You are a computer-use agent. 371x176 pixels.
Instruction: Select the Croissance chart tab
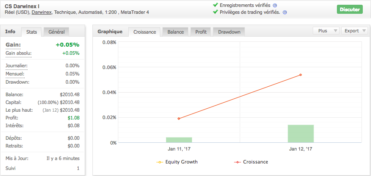tap(145, 32)
